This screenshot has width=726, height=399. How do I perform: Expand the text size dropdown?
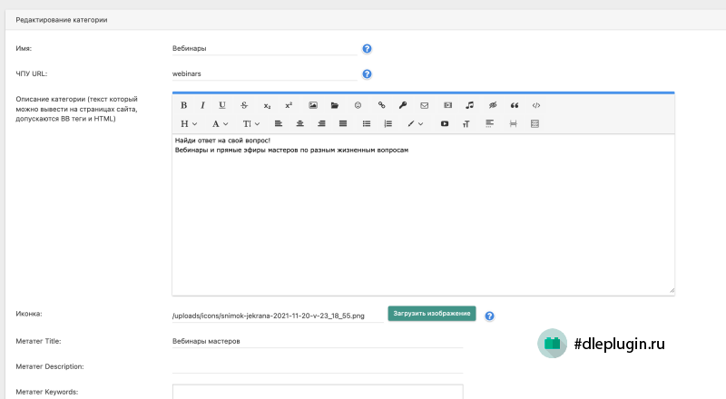point(251,123)
